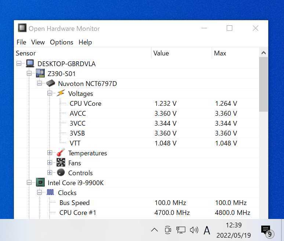
Task: Open the network tray icon
Action: click(181, 230)
